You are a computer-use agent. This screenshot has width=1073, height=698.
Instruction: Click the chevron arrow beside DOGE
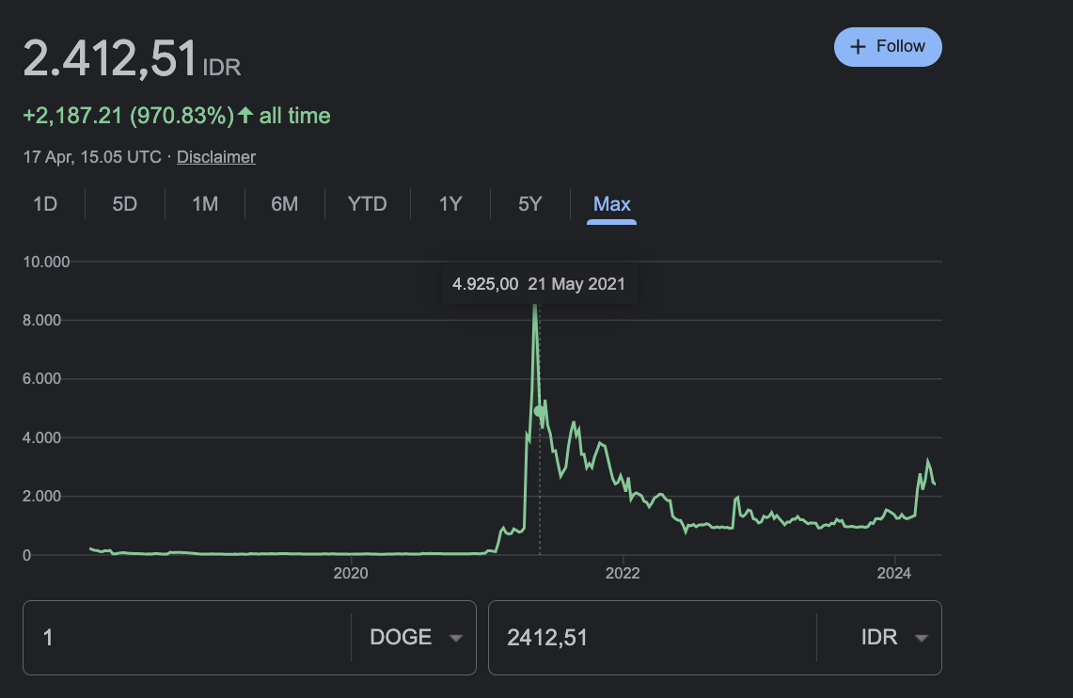pyautogui.click(x=457, y=637)
